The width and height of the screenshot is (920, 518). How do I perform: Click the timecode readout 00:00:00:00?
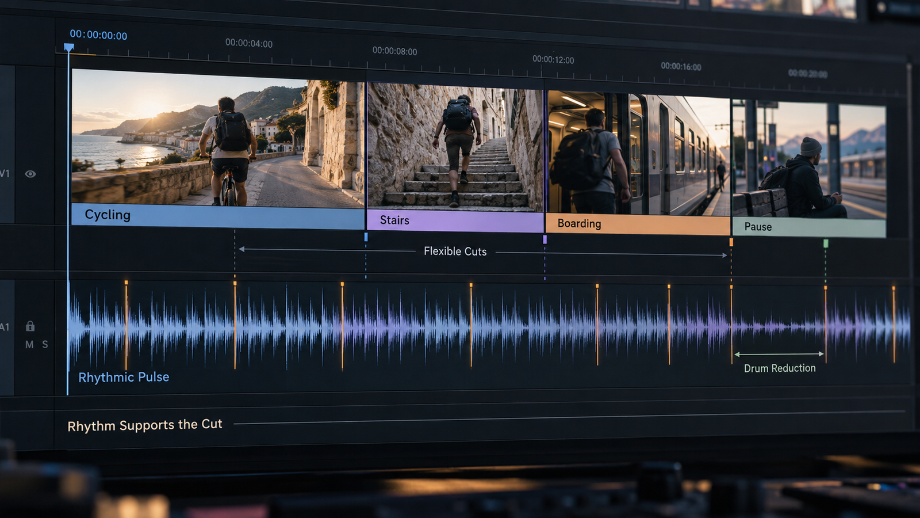(98, 35)
